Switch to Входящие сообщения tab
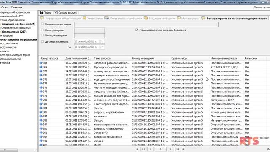Screen dimensions: 270x152 tap(159, 19)
